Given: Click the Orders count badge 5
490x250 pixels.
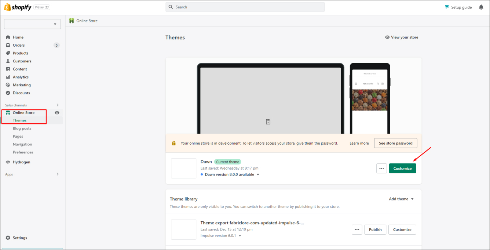Looking at the screenshot, I should coord(56,45).
